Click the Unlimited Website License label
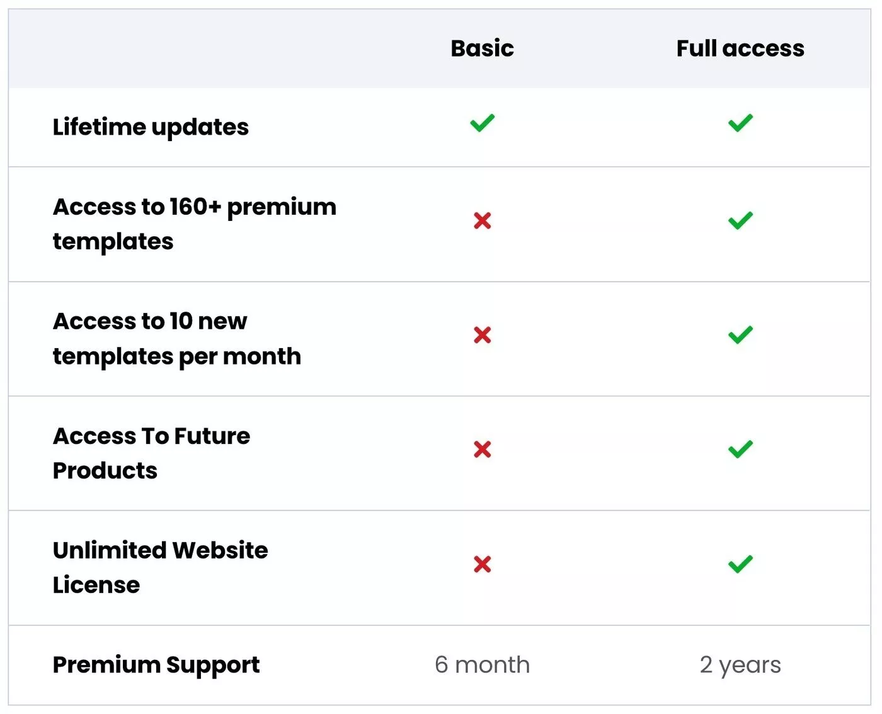 pyautogui.click(x=161, y=567)
